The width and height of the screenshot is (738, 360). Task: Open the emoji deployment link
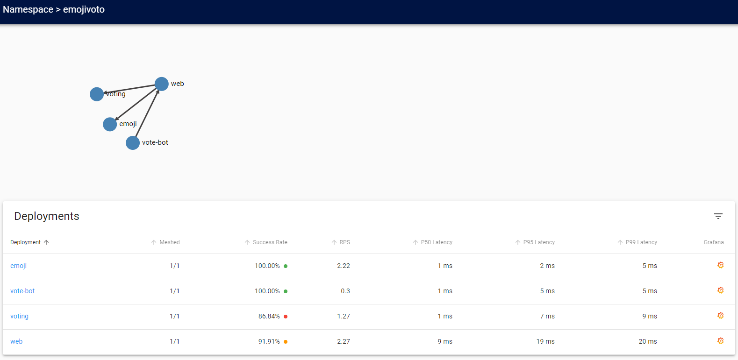click(18, 266)
